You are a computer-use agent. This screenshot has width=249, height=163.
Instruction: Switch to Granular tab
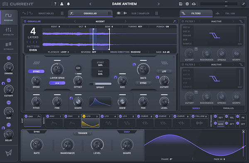(90, 14)
